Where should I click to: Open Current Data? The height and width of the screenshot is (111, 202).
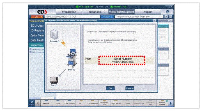(x=93, y=103)
